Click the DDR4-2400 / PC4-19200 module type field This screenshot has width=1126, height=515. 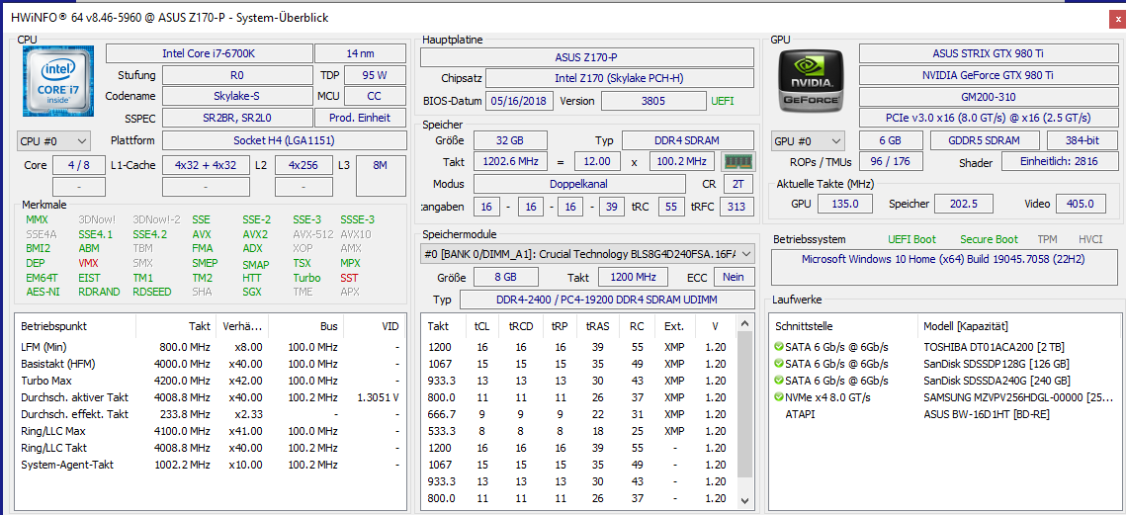point(607,300)
